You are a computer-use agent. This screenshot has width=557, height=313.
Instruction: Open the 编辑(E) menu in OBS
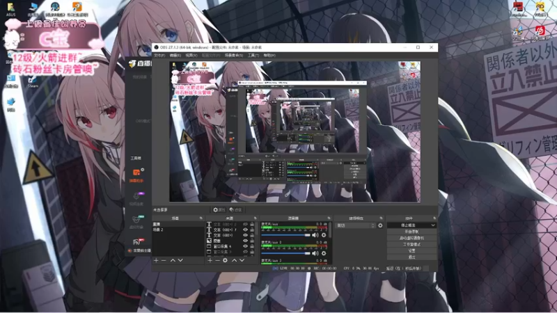175,56
